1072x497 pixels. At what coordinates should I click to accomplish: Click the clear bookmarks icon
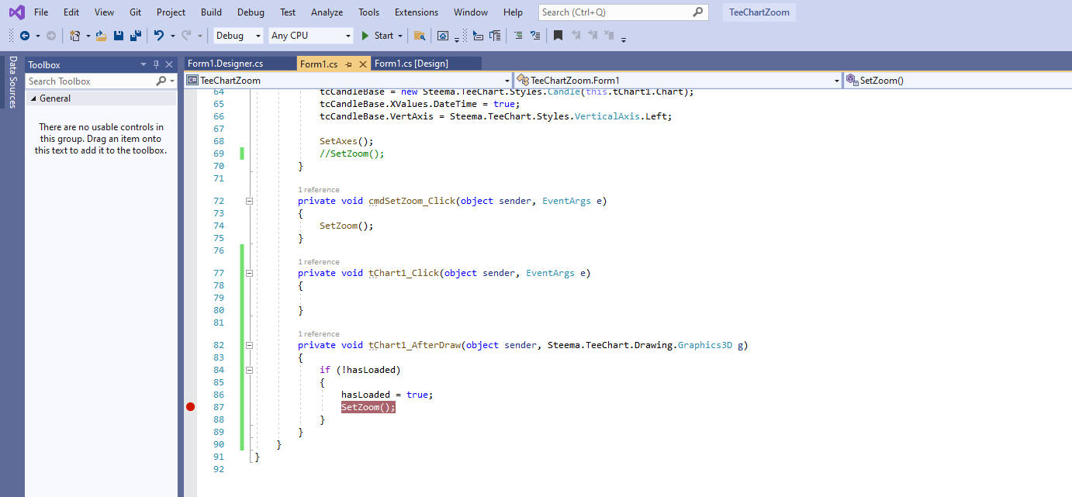pos(610,36)
